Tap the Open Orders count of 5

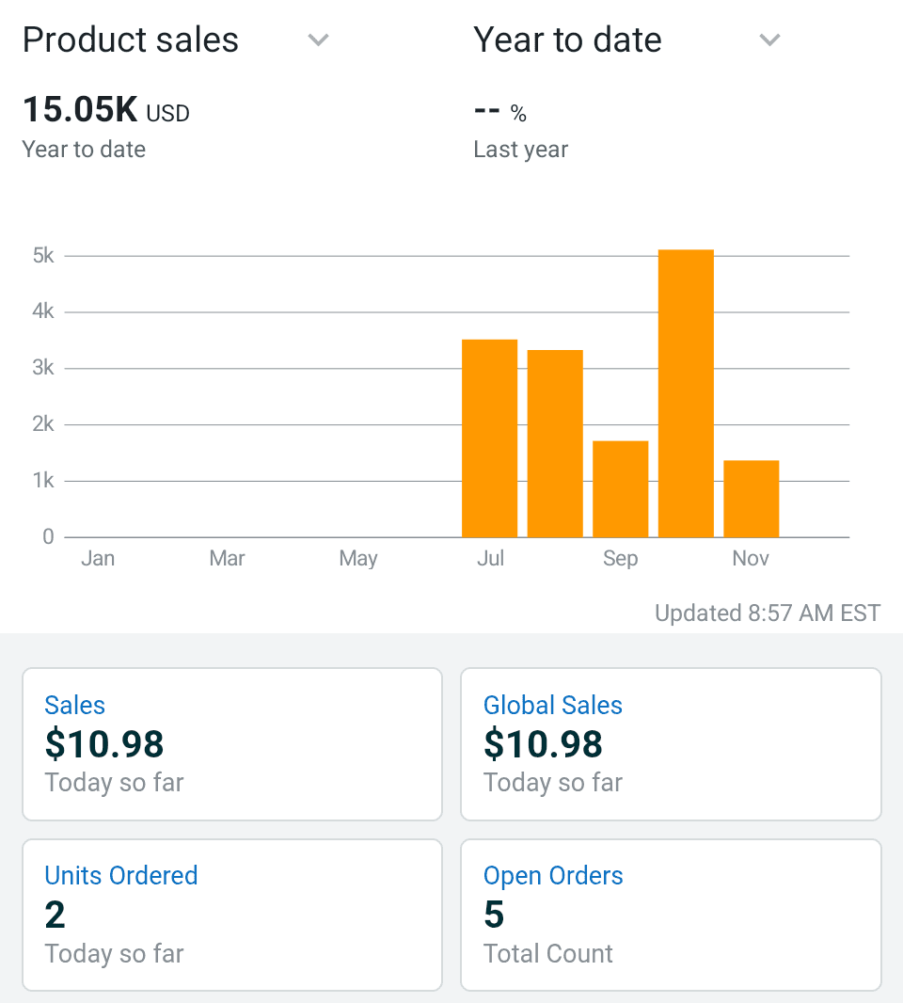tap(494, 915)
